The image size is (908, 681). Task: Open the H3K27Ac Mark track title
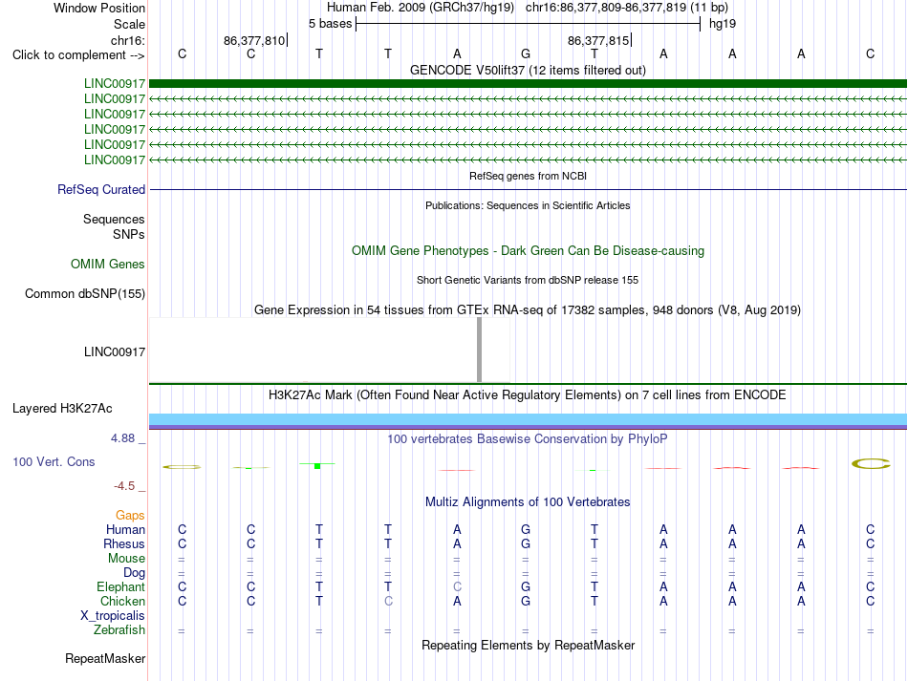(528, 394)
